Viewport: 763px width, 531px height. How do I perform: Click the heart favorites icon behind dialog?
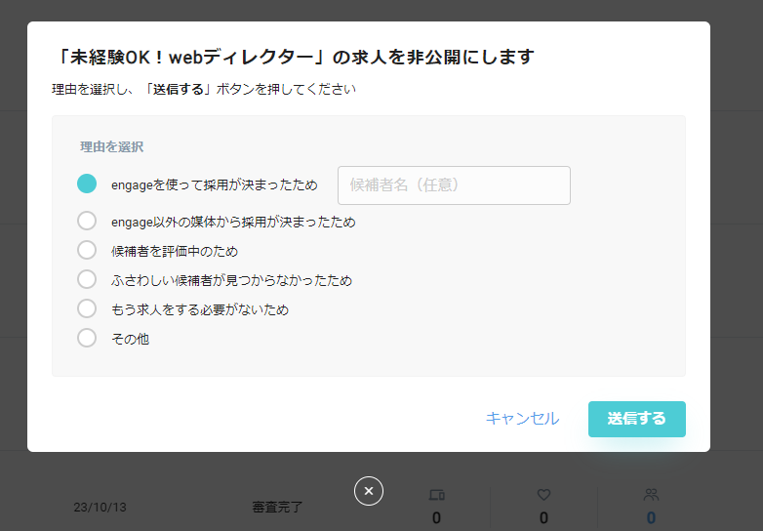543,495
